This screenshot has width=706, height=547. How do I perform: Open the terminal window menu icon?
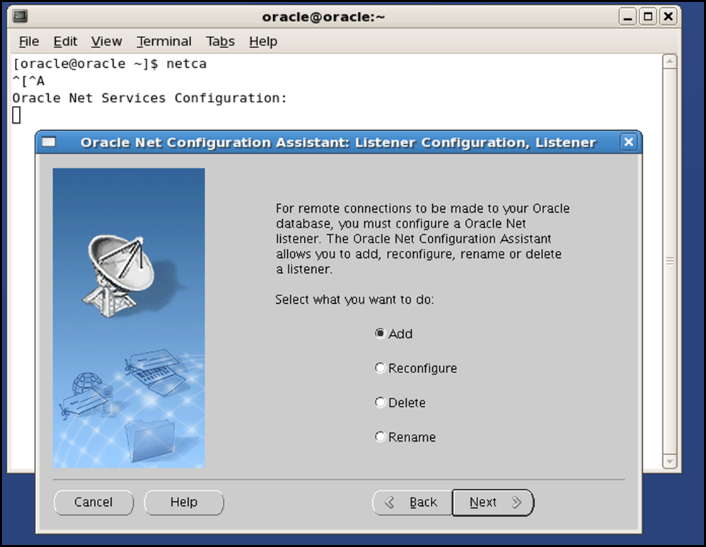click(x=20, y=17)
